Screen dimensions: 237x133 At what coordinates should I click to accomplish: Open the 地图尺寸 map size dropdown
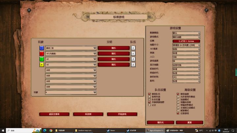186,45
